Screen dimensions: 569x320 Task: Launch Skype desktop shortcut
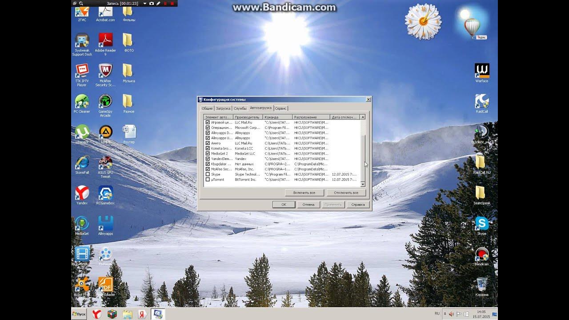point(482,225)
